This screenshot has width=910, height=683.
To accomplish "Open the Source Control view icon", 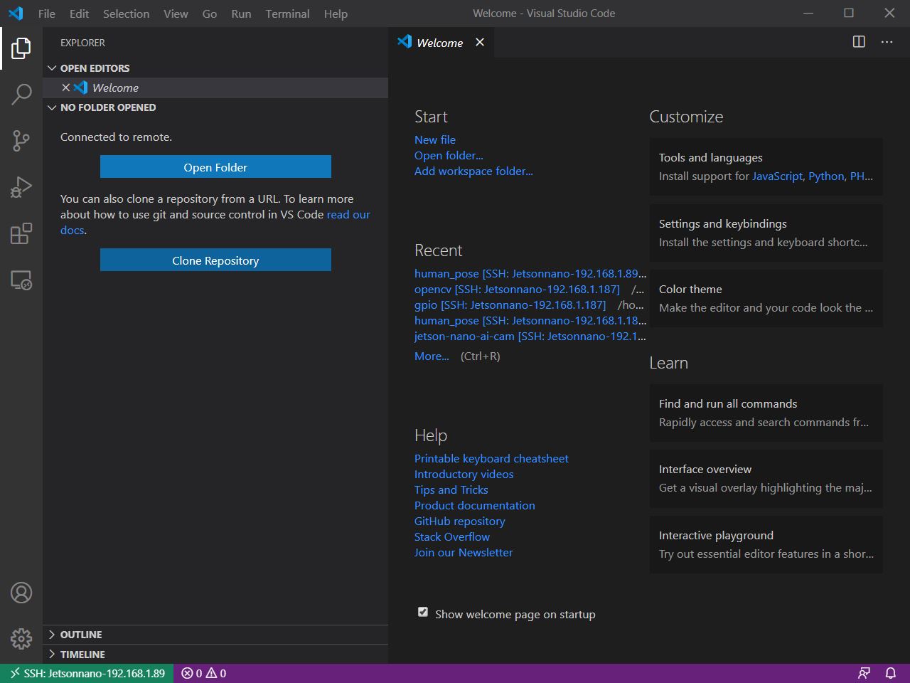I will [21, 140].
